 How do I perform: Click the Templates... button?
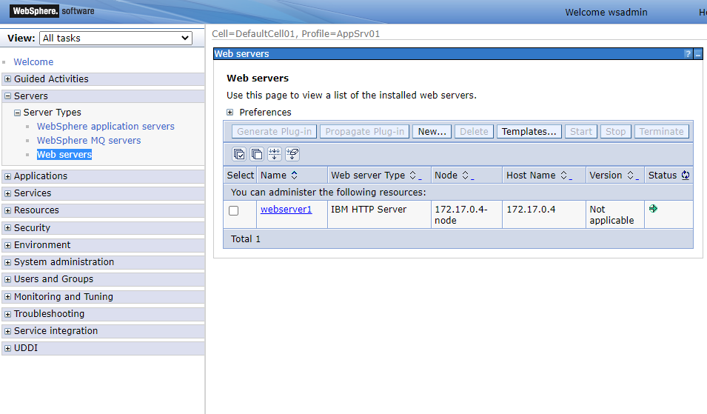point(529,132)
